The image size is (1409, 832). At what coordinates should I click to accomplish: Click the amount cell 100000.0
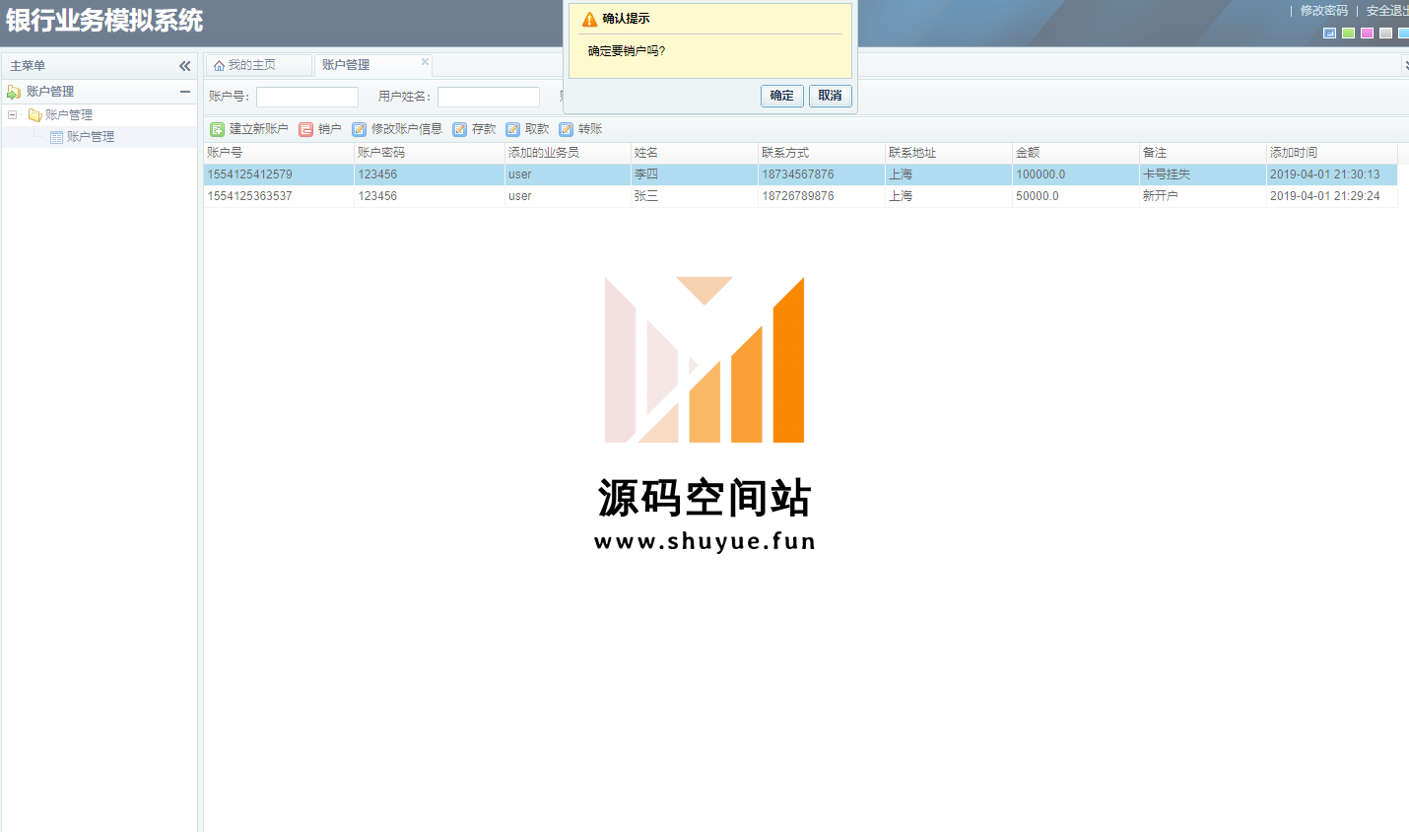click(1076, 174)
